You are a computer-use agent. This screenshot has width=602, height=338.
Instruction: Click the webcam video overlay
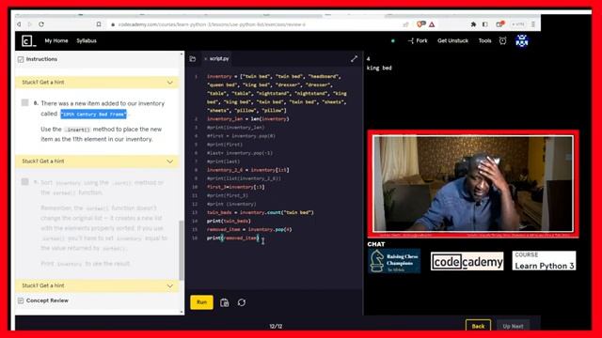(x=473, y=184)
